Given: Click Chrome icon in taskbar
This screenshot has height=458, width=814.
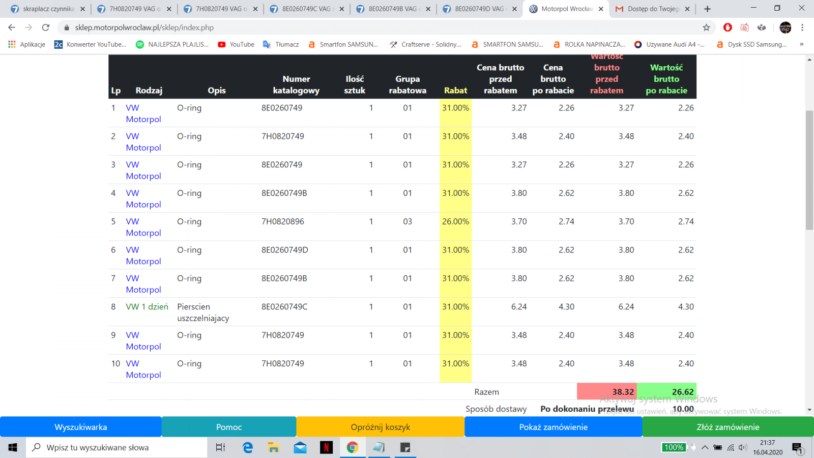Looking at the screenshot, I should coord(353,447).
